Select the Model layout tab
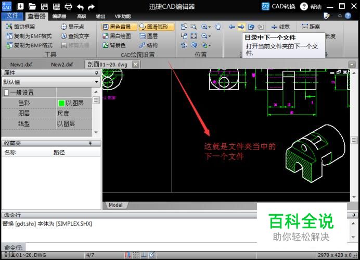The height and width of the screenshot is (260, 360). coord(115,205)
